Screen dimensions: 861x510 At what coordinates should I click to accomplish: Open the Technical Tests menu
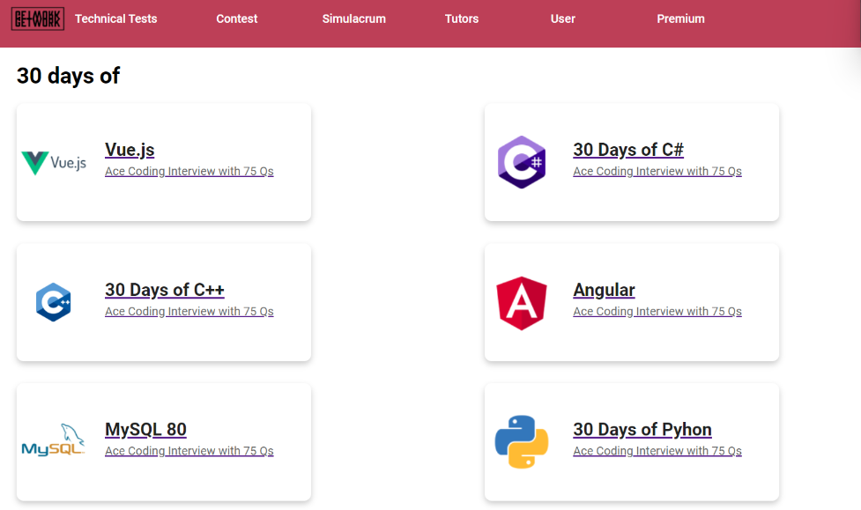click(115, 18)
